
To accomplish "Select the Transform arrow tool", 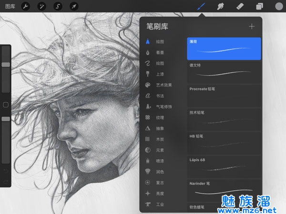I will [73, 7].
